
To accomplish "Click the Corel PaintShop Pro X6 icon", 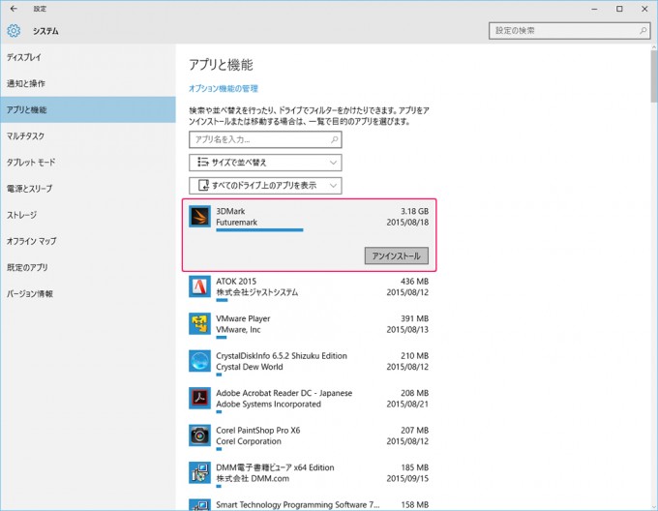I will tap(199, 436).
